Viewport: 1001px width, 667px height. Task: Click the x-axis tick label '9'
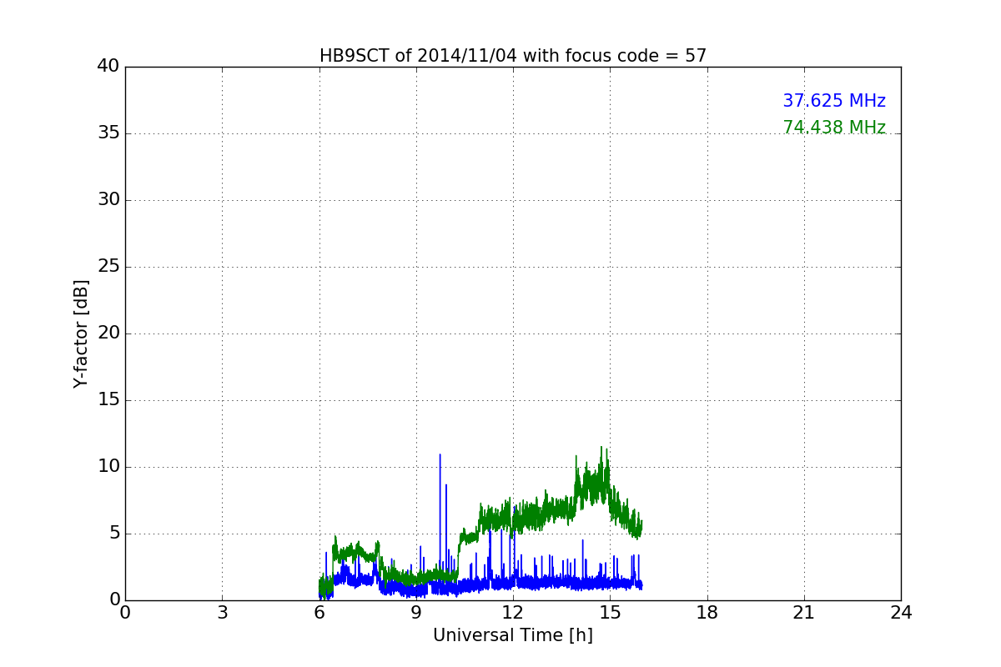[x=416, y=612]
